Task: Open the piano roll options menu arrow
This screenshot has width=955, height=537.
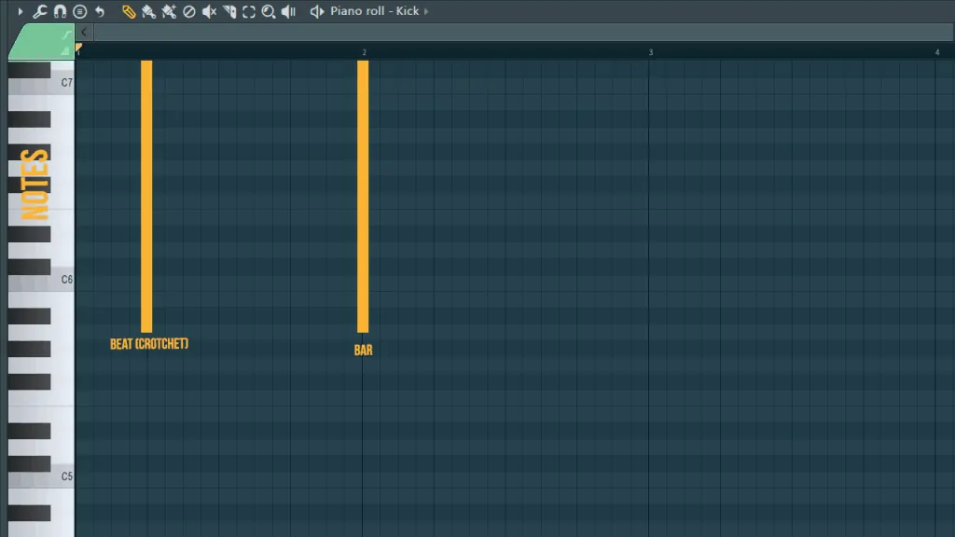Action: point(21,11)
